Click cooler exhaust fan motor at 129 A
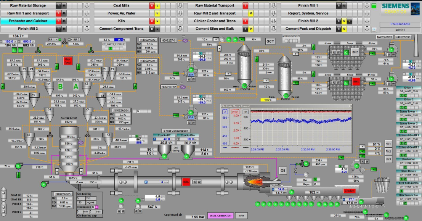The image size is (422, 221). pyautogui.click(x=356, y=166)
